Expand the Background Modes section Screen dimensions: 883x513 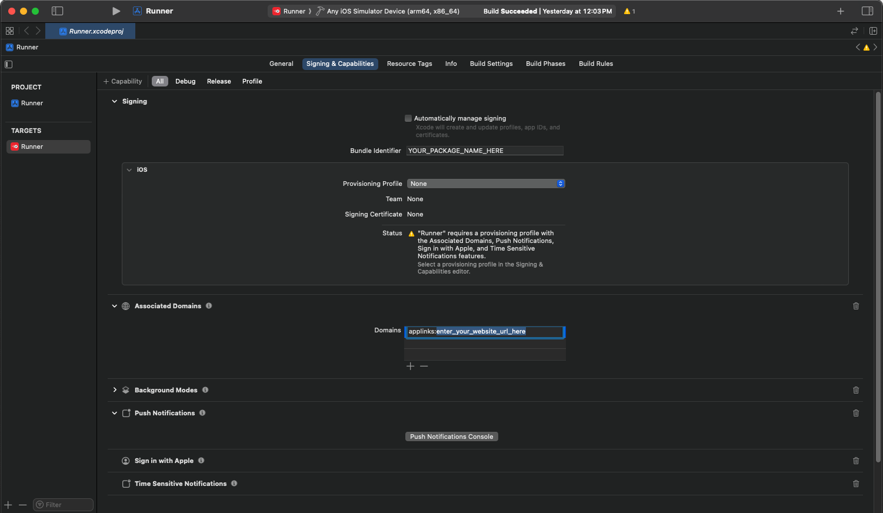[x=115, y=390]
